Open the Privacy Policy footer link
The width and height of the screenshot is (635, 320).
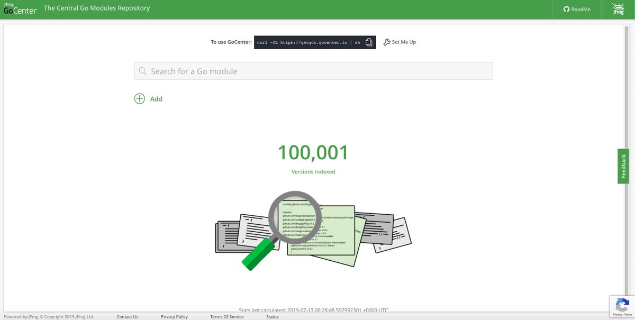click(174, 316)
